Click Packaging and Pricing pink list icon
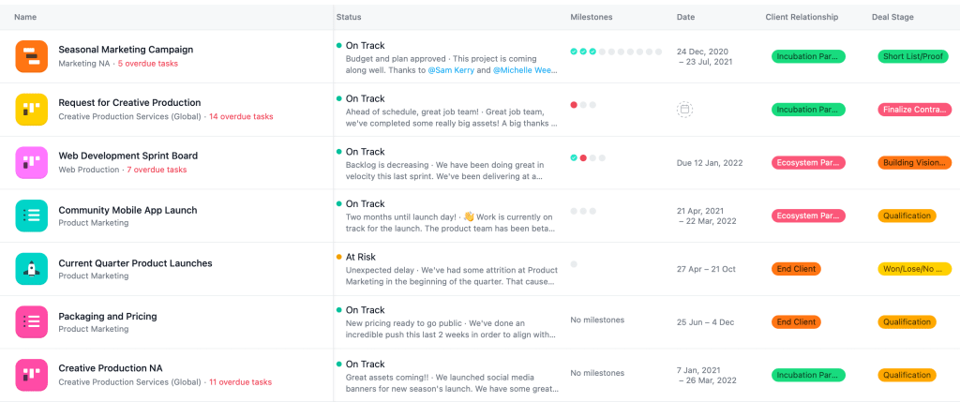 (31, 322)
